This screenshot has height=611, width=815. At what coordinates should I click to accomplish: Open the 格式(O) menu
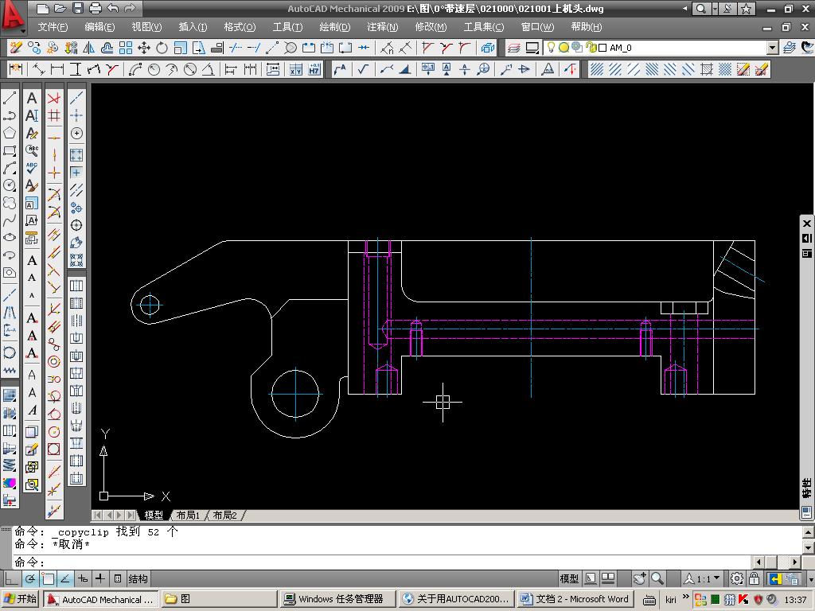click(x=239, y=27)
